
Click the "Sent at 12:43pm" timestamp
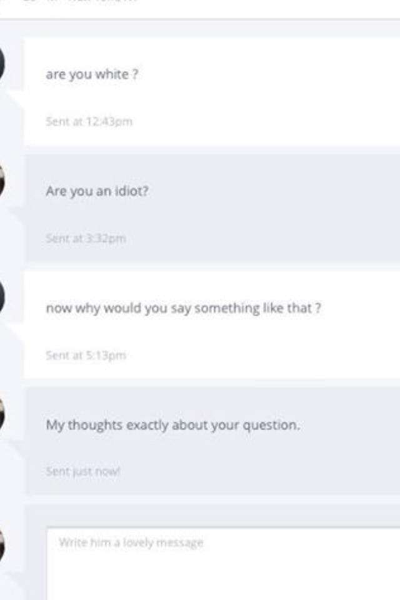[89, 121]
